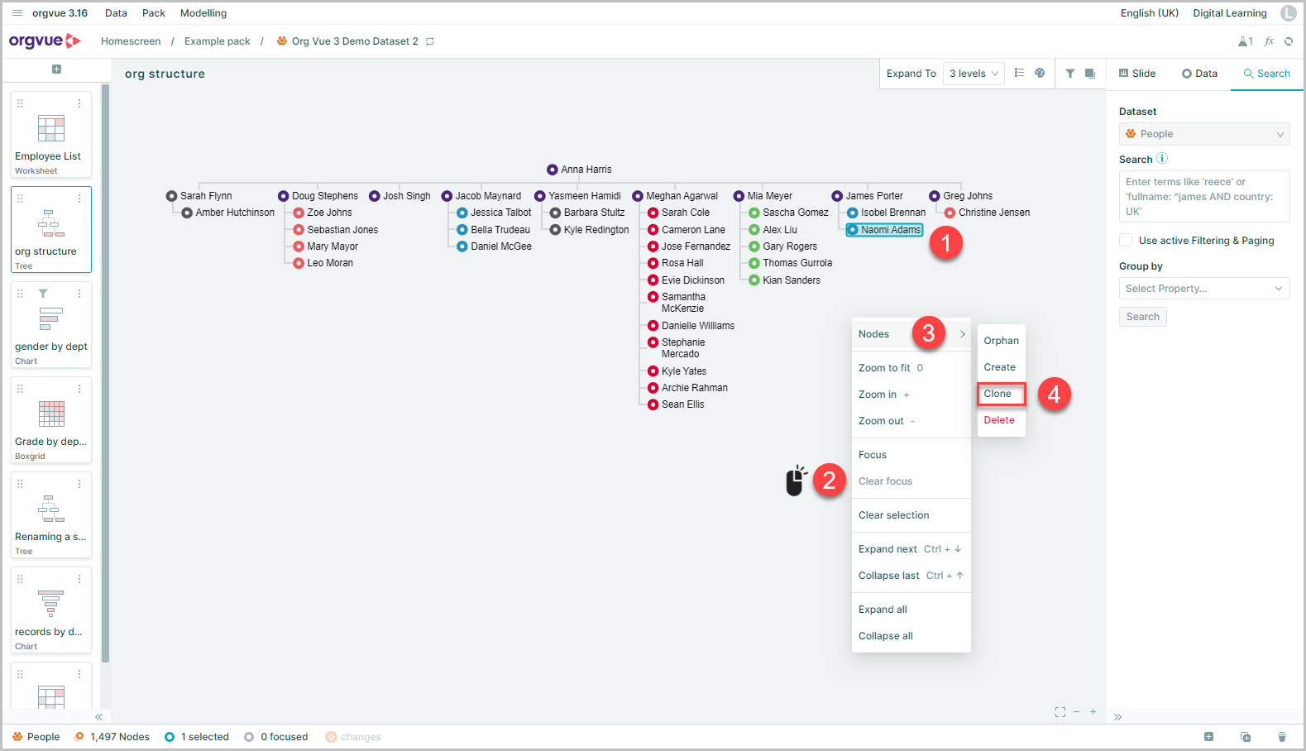This screenshot has width=1306, height=751.
Task: Go to Homescreen breadcrumb link
Action: [131, 41]
